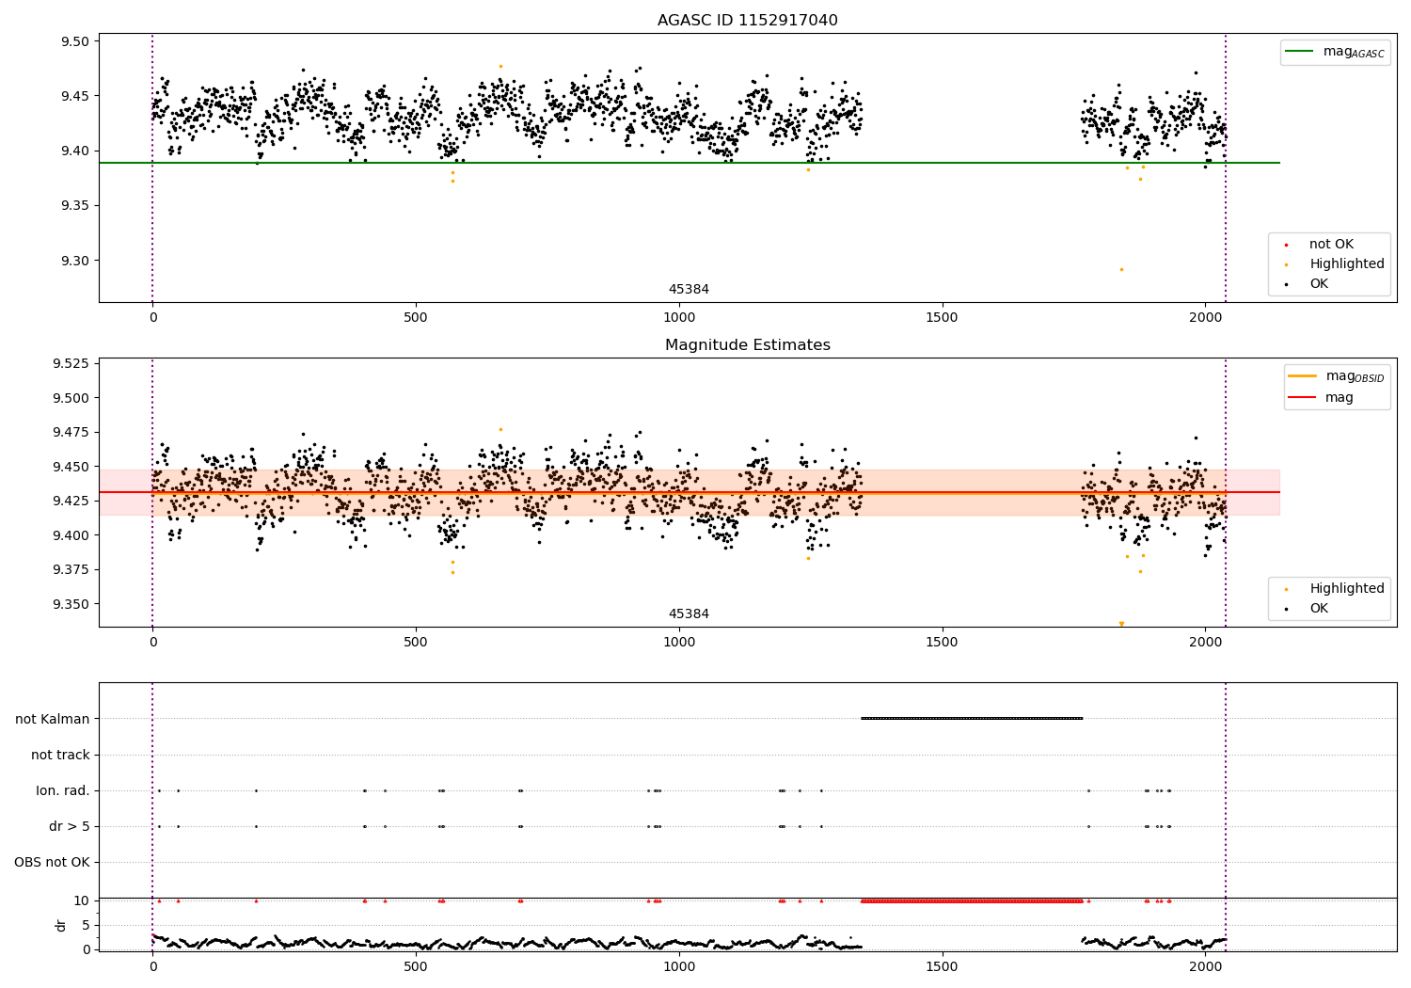The image size is (1411, 988).
Task: Click the '45384' label in the middle plot
Action: (689, 614)
